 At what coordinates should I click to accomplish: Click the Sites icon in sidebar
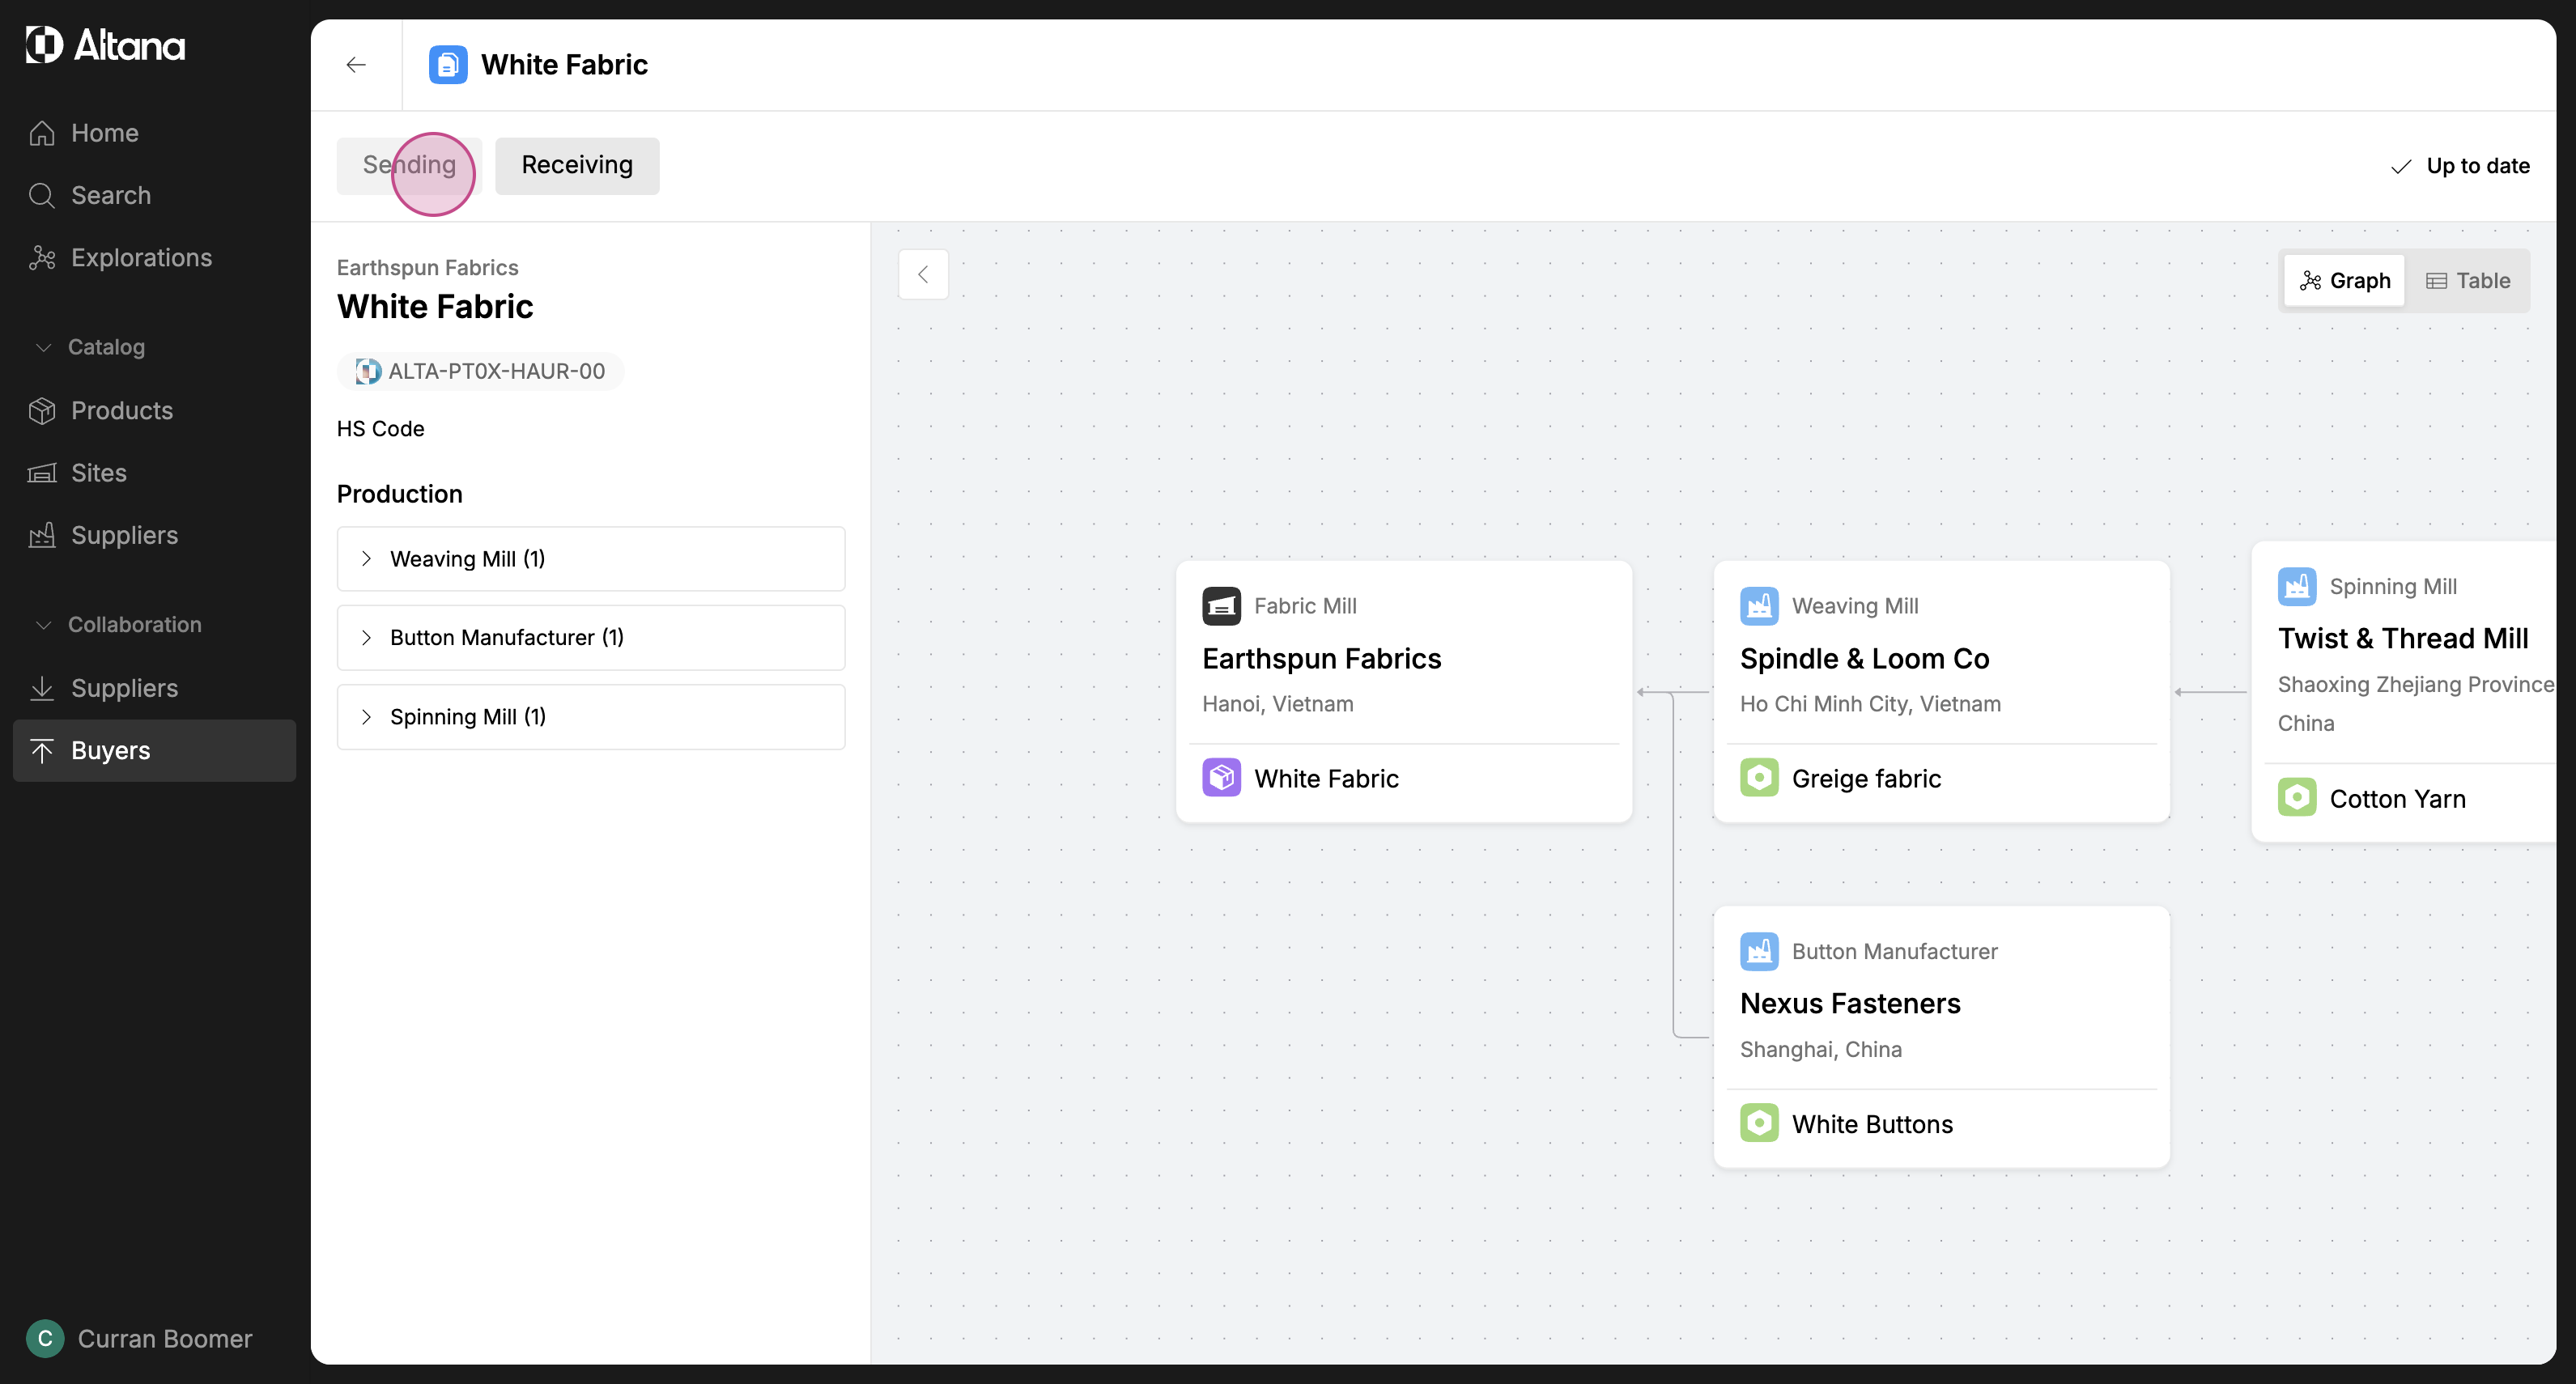[x=42, y=473]
